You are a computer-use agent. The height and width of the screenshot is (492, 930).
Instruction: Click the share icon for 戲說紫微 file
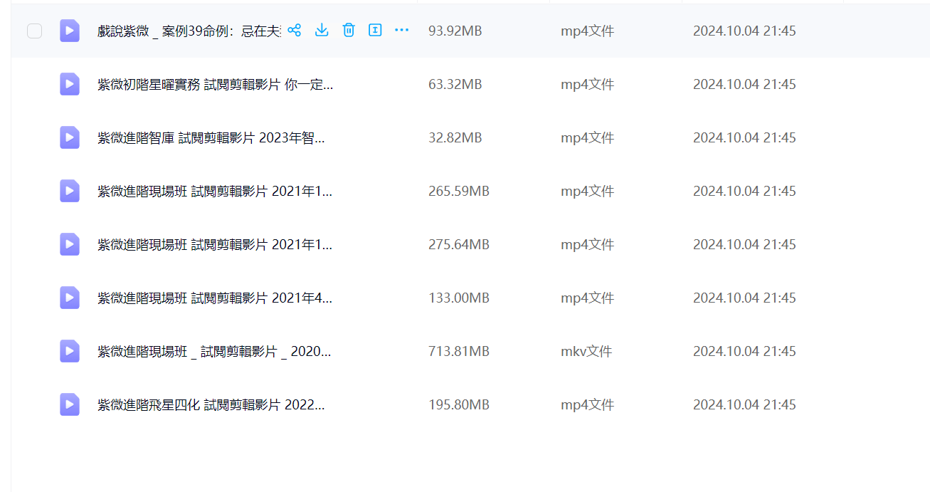pyautogui.click(x=295, y=30)
